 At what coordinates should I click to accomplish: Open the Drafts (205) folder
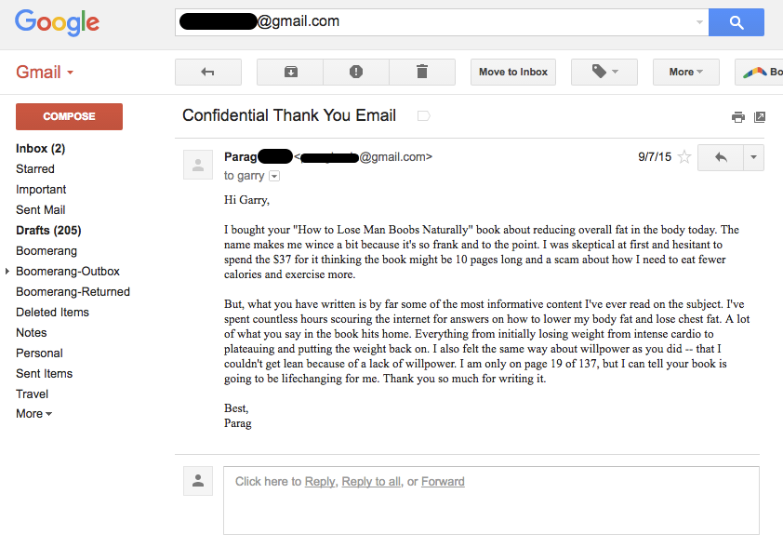[48, 231]
